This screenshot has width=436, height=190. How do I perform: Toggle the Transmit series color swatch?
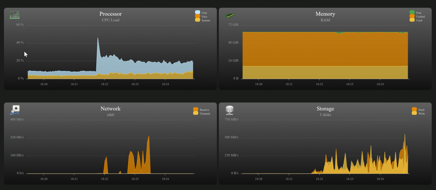point(195,113)
